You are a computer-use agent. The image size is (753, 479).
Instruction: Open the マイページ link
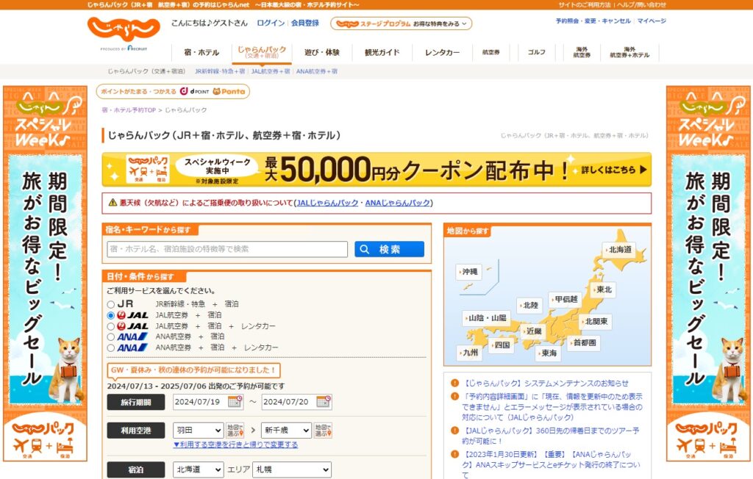click(652, 21)
